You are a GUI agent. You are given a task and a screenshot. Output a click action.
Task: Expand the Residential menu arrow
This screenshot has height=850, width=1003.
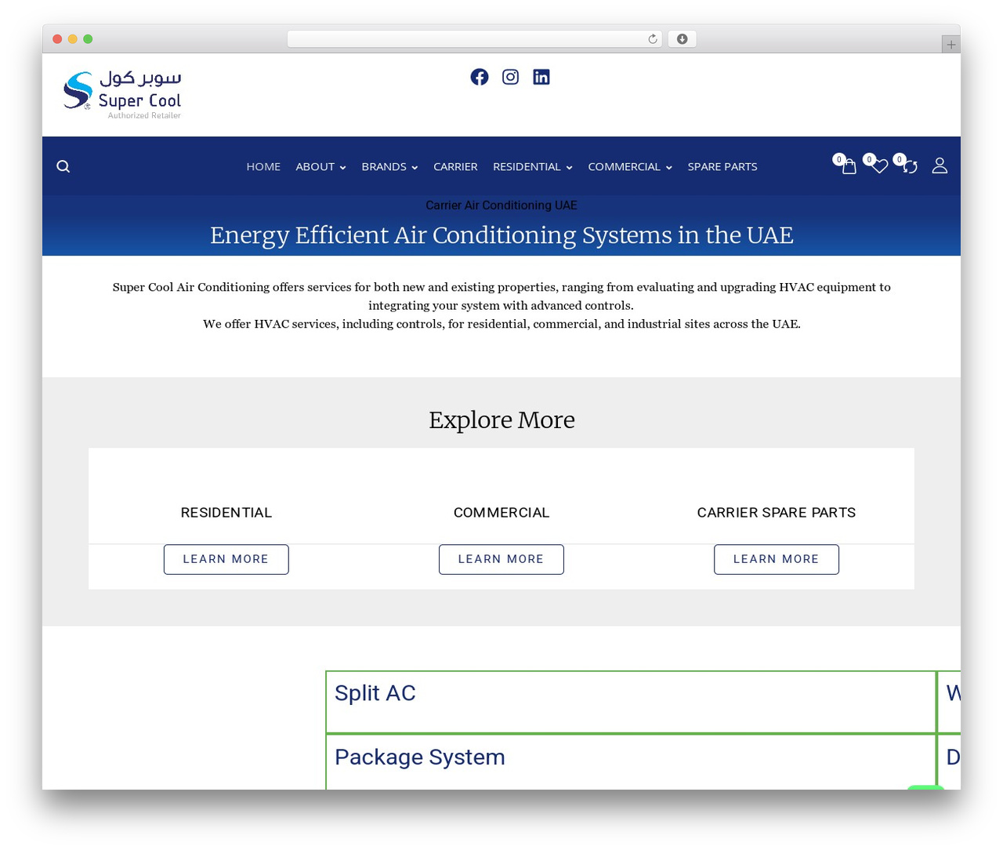[x=569, y=167]
